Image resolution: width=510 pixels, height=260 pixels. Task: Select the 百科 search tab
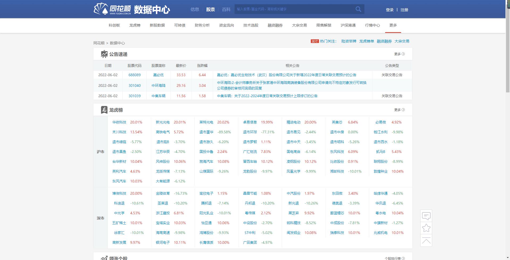click(226, 9)
